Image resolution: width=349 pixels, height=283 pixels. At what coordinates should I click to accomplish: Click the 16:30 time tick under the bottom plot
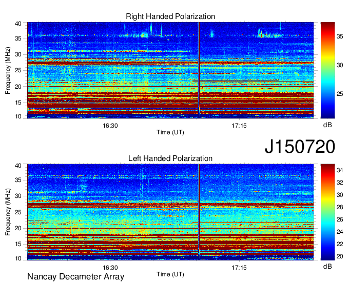pos(110,268)
